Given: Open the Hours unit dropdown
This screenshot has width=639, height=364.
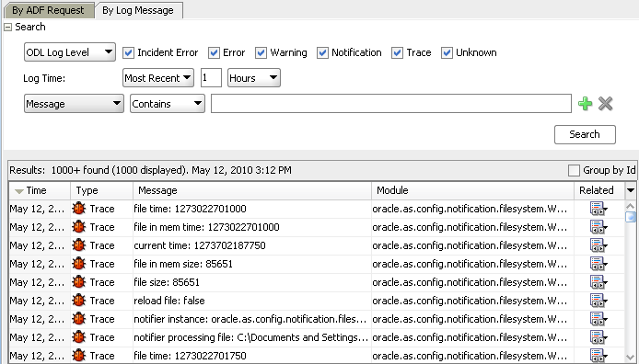Looking at the screenshot, I should (x=254, y=78).
